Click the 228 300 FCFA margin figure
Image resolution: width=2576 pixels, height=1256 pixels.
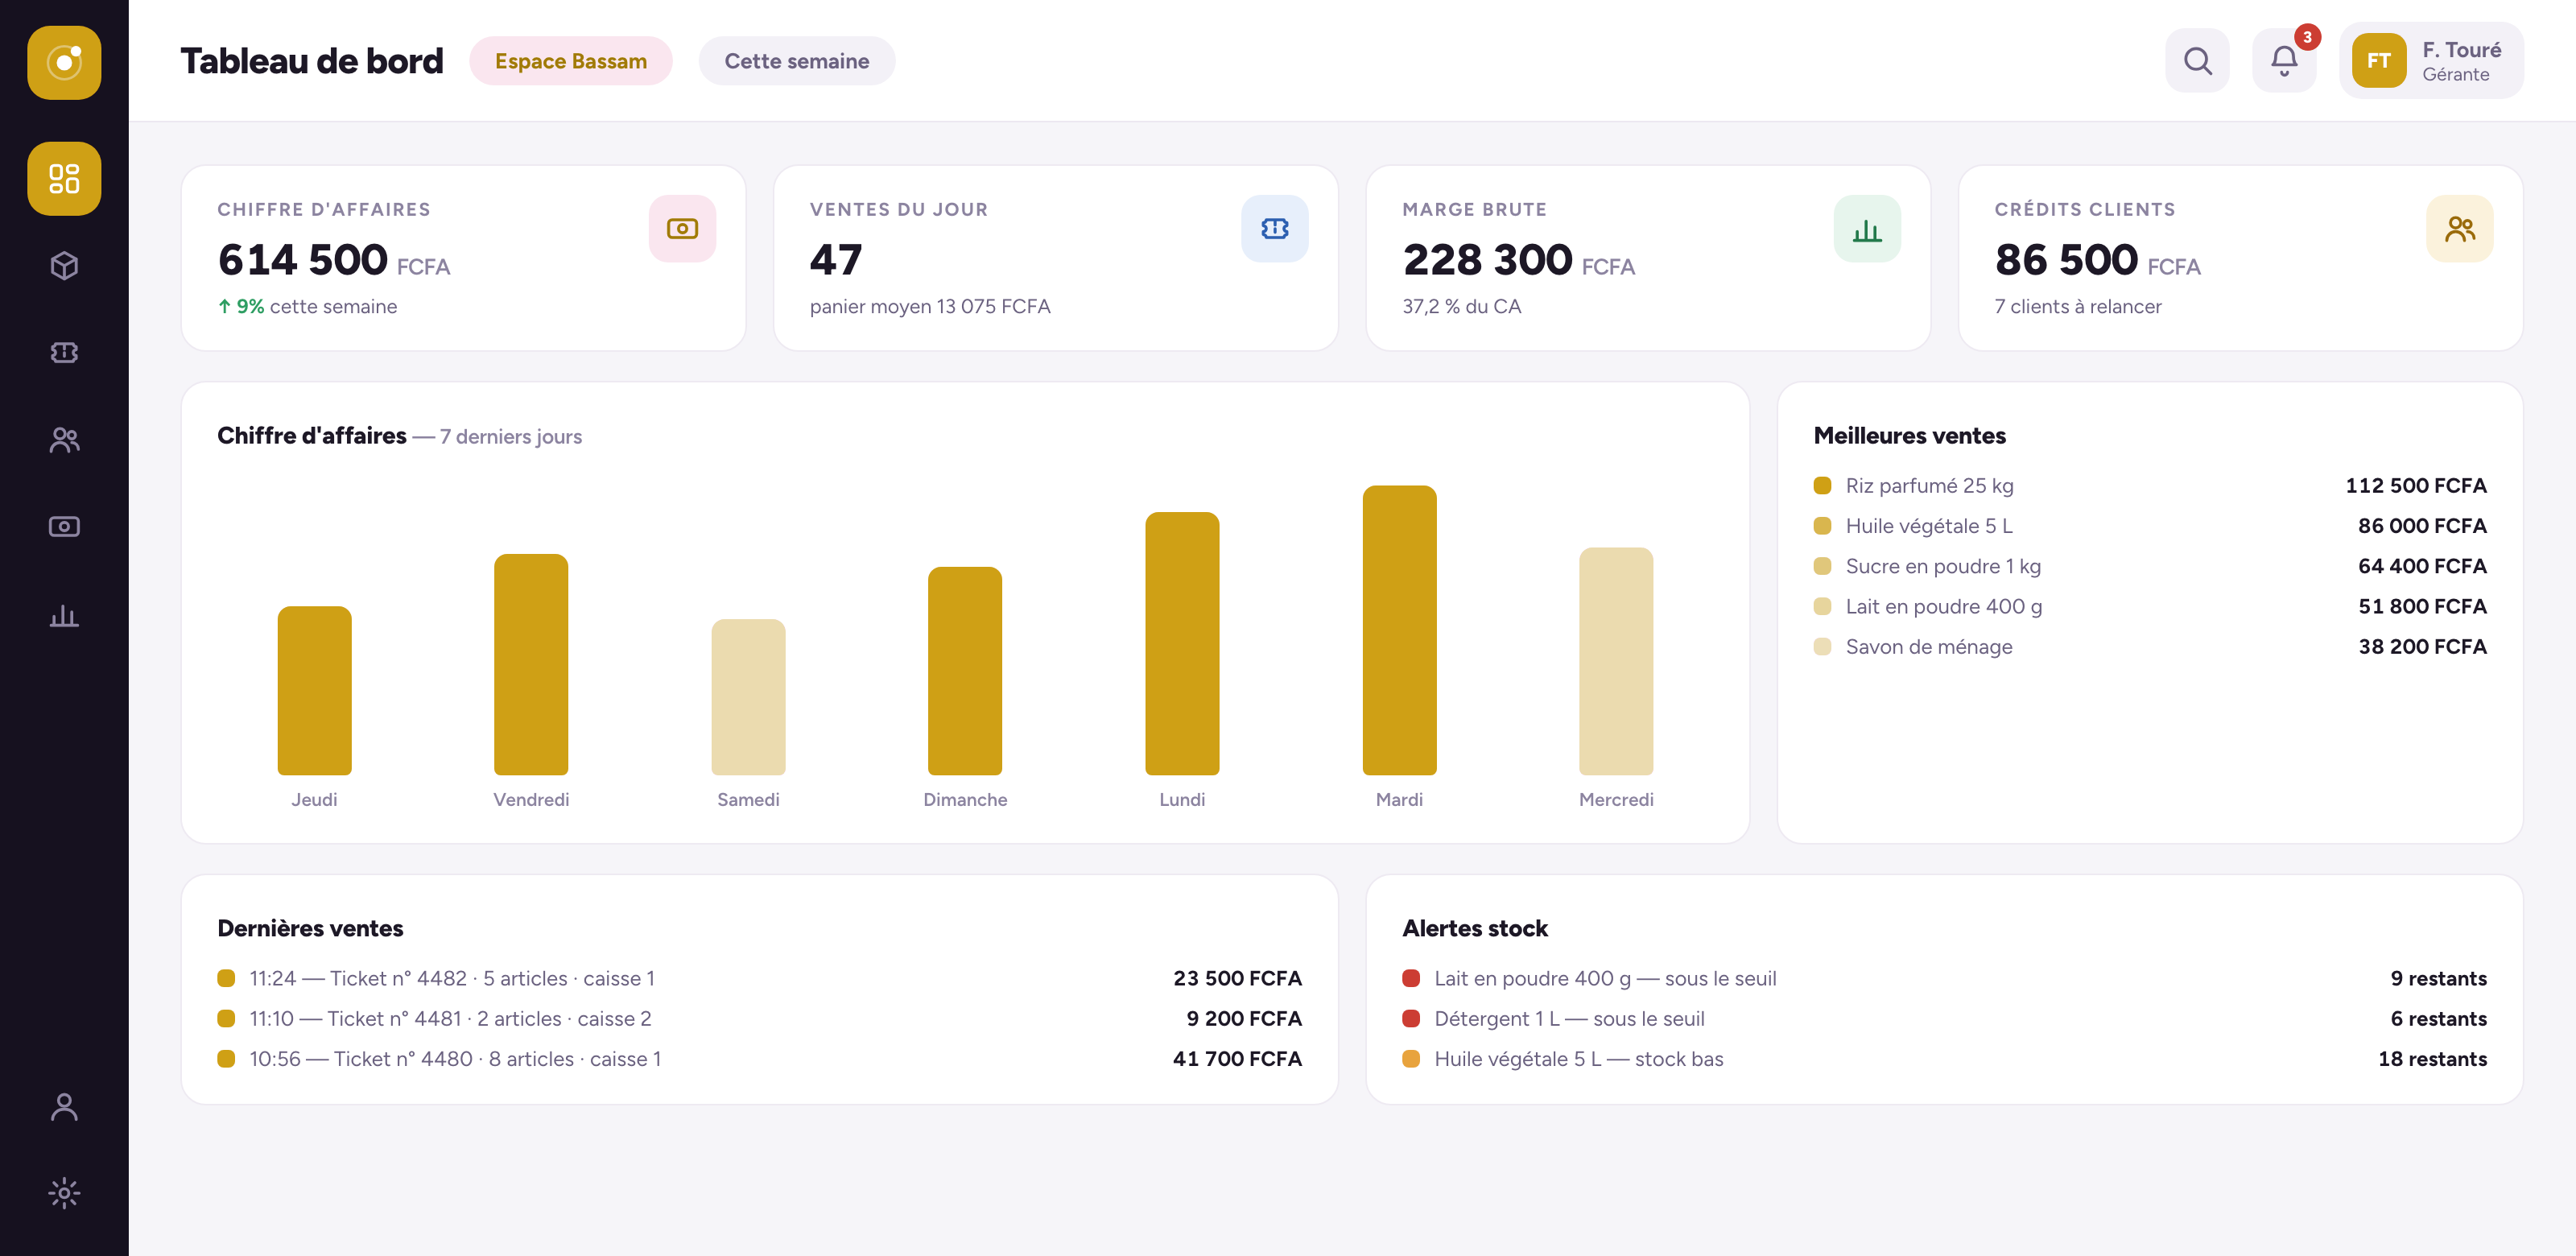coord(1518,260)
